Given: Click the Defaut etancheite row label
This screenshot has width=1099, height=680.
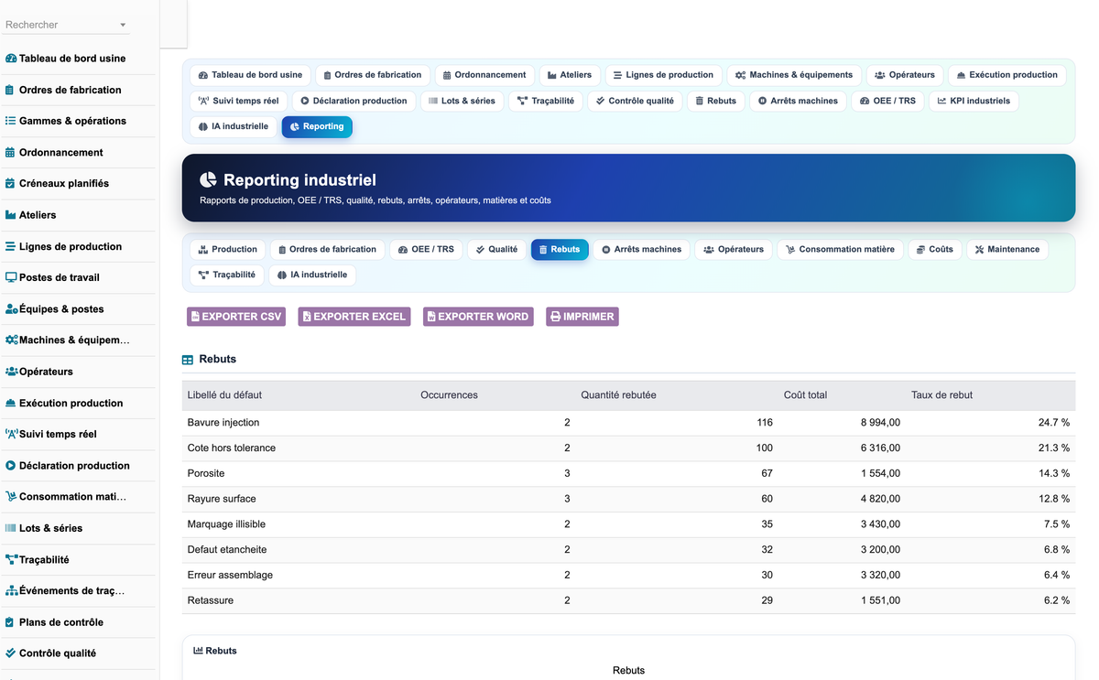Looking at the screenshot, I should 227,550.
